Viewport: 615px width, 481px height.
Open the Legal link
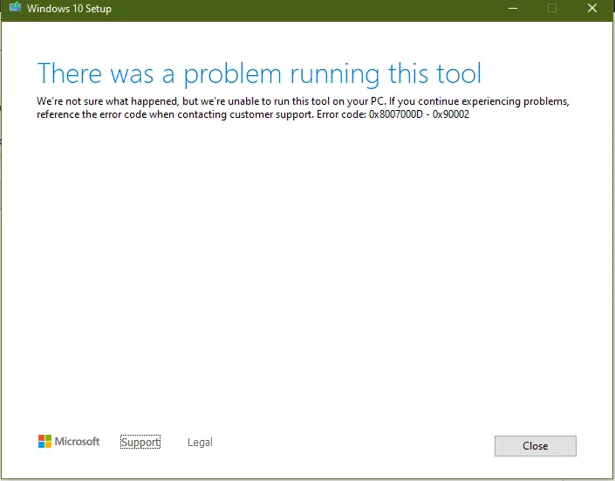click(200, 442)
